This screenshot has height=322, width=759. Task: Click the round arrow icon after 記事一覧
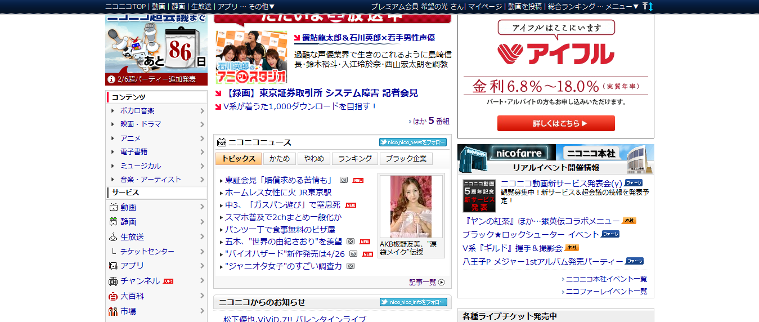pos(441,283)
